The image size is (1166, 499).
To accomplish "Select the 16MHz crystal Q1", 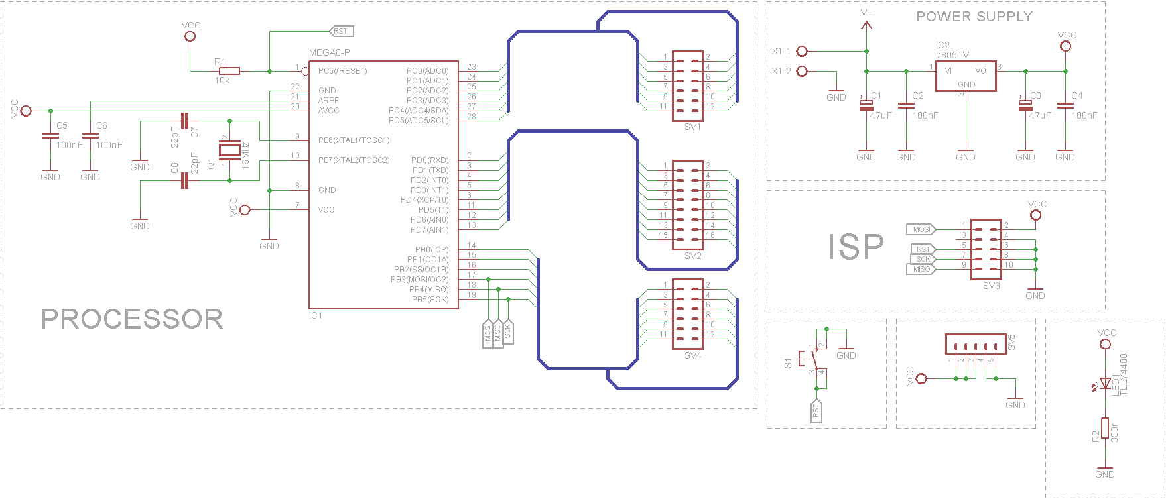I will click(x=229, y=151).
